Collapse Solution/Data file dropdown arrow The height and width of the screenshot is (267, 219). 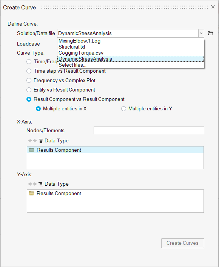pos(201,33)
